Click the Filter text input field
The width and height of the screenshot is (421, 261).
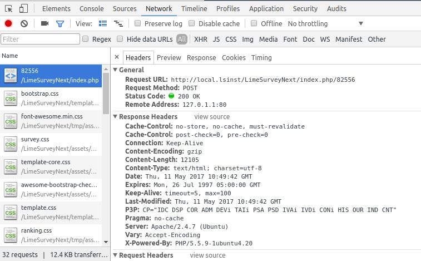(40, 39)
